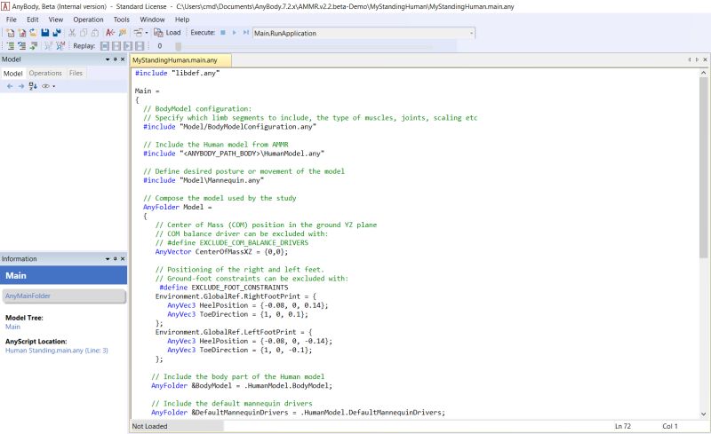Click the editor vertical scrollbar thumb
Screen dimensions: 711x434
pos(704,168)
